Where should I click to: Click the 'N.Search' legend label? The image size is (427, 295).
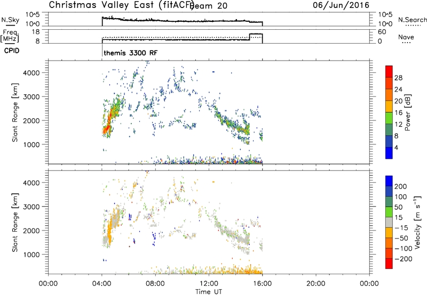412,20
